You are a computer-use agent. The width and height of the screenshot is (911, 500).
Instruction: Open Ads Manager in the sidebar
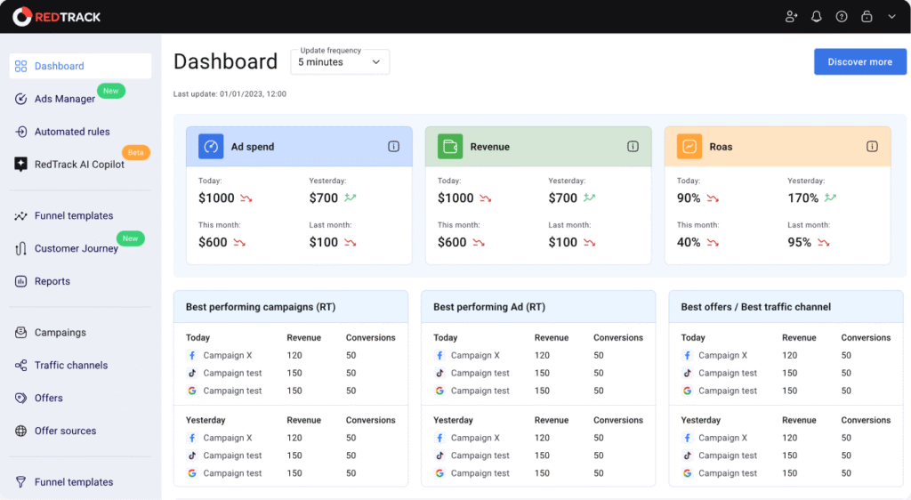(x=64, y=99)
